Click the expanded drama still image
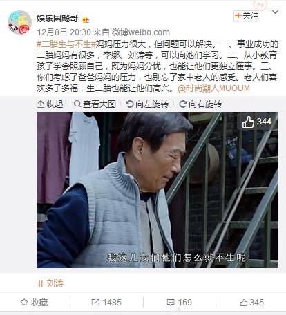This screenshot has height=315, width=286. point(158,190)
